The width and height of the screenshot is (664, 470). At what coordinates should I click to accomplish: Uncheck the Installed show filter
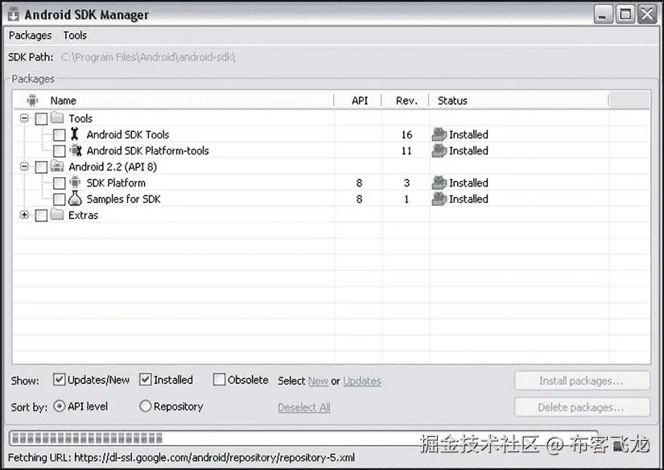tap(145, 379)
